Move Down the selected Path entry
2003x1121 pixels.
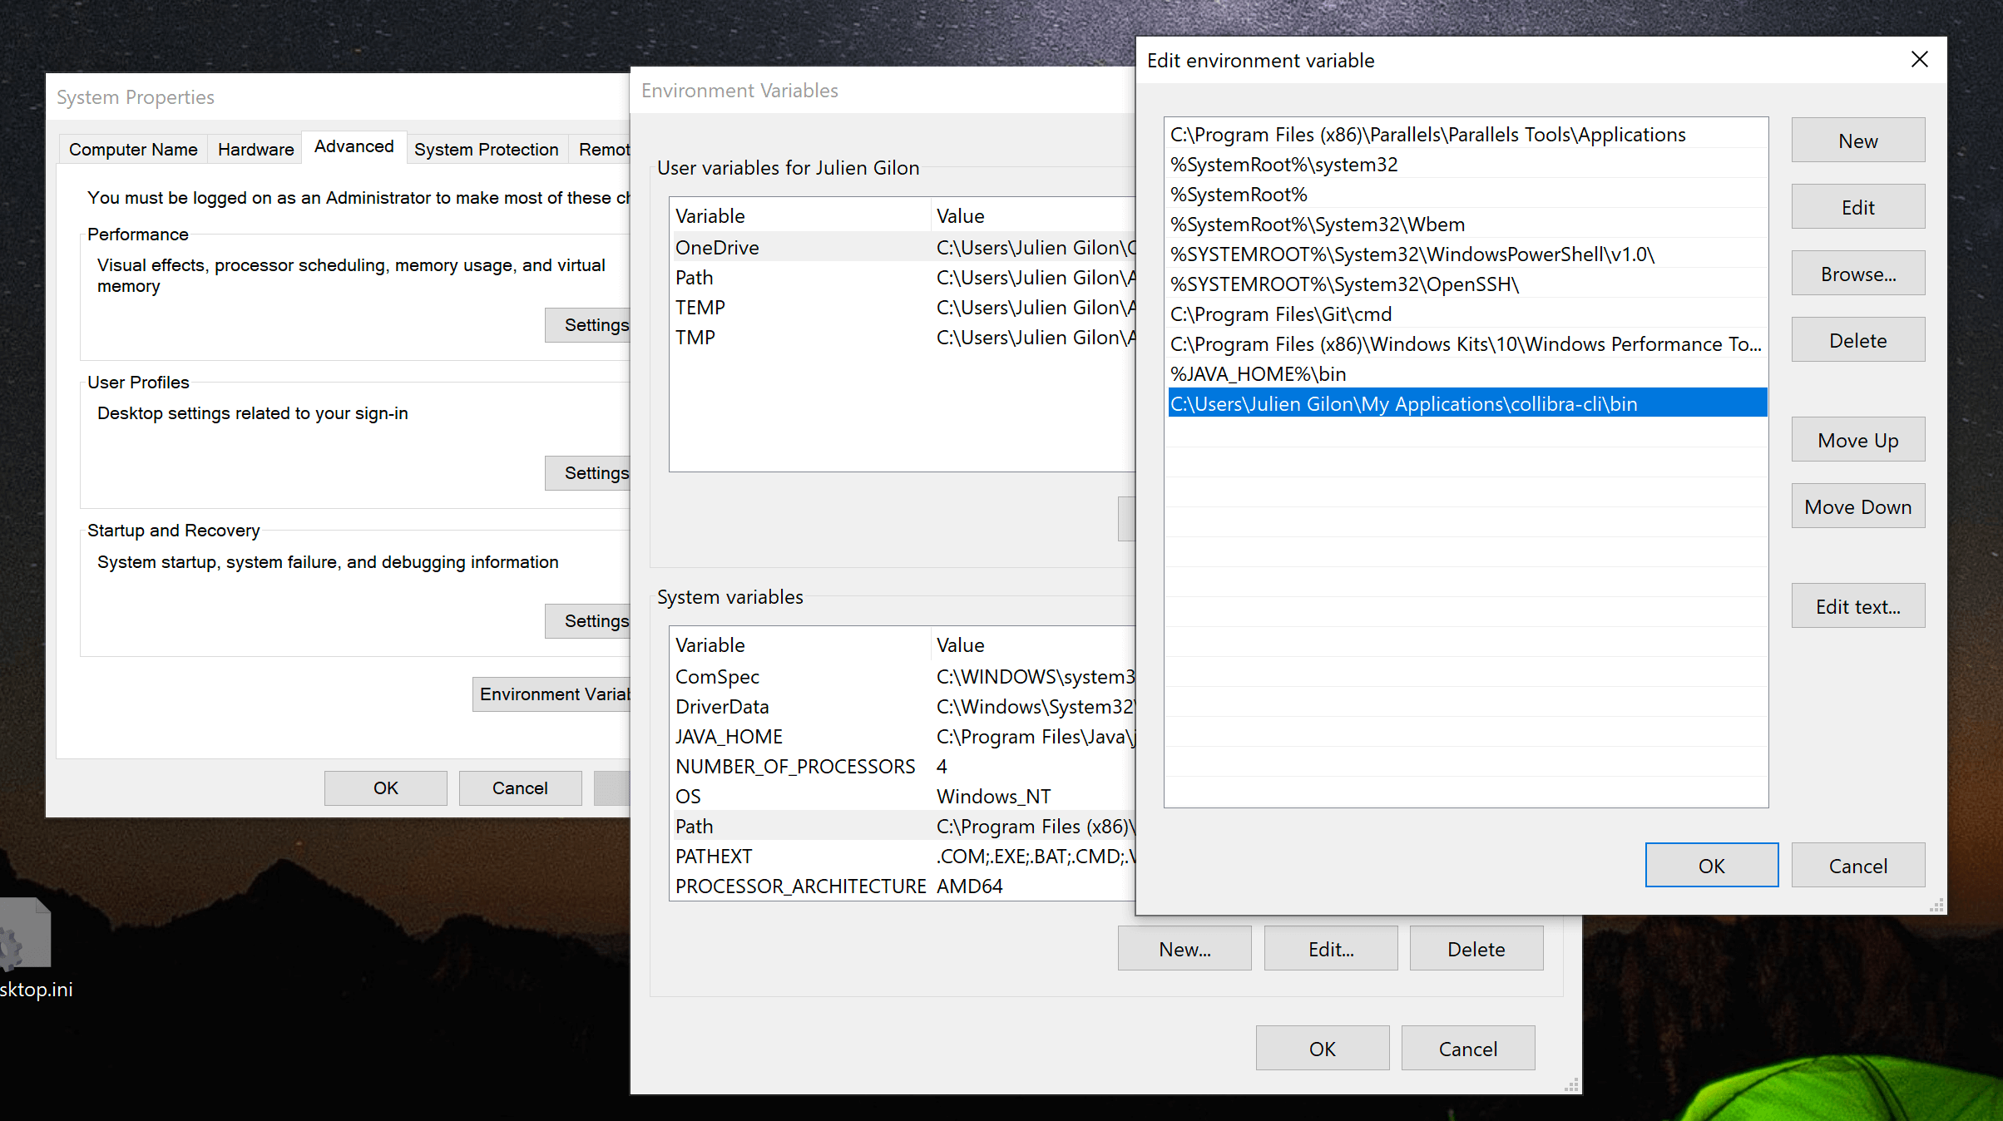tap(1857, 506)
